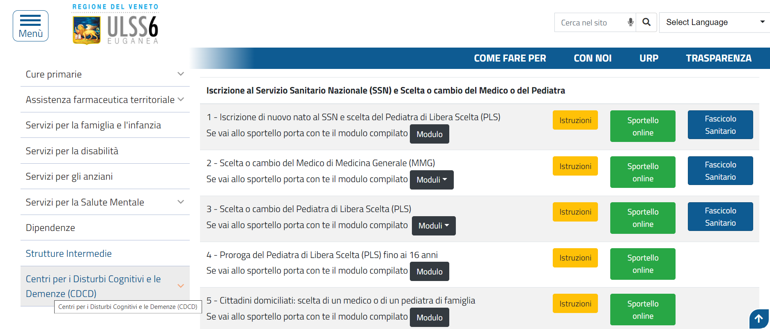This screenshot has height=329, width=770.
Task: Open Moduli dropdown for Pediatra row 3
Action: point(434,226)
